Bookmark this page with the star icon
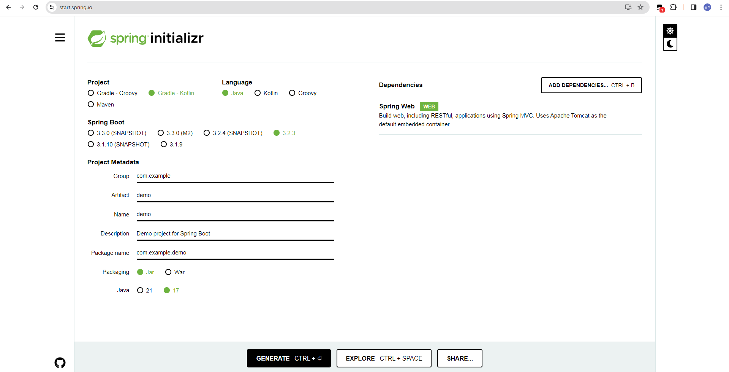 click(x=640, y=7)
